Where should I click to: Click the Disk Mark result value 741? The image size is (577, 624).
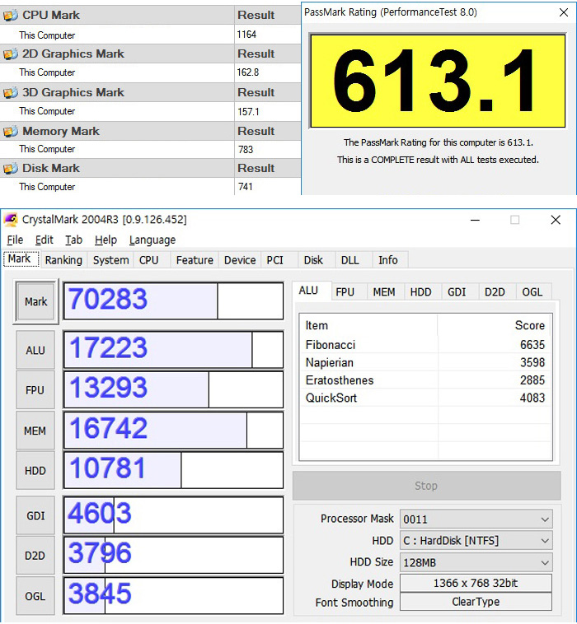246,187
